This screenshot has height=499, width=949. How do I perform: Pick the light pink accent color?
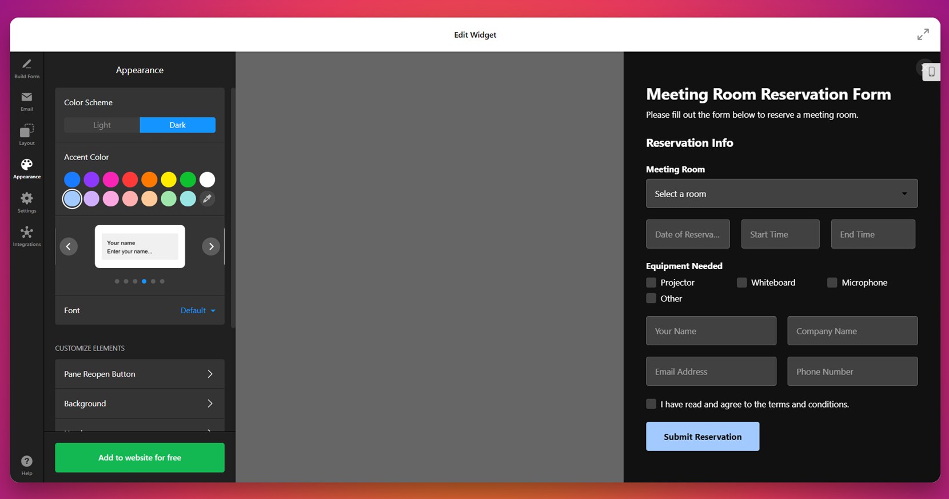tap(111, 199)
